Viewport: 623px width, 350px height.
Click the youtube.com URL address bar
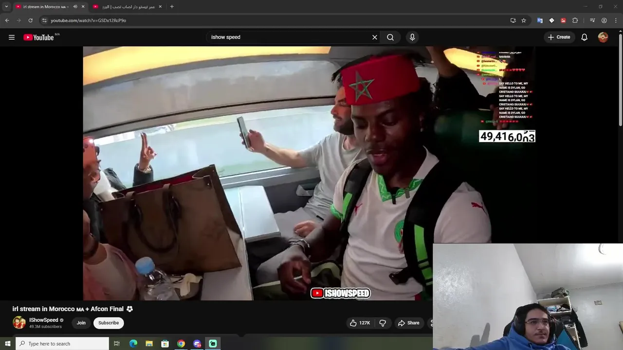tap(273, 20)
